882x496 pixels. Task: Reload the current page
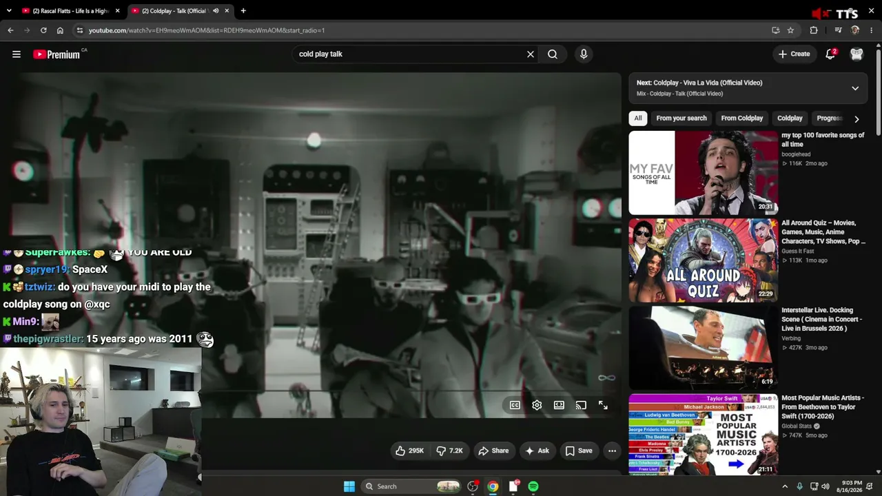tap(43, 30)
